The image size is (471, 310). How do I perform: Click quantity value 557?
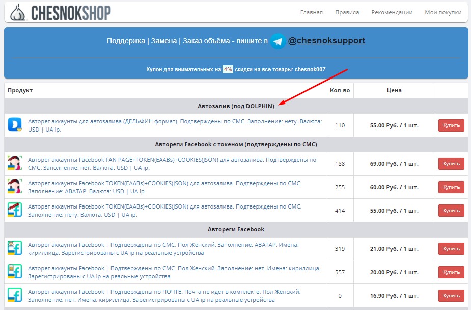[340, 272]
